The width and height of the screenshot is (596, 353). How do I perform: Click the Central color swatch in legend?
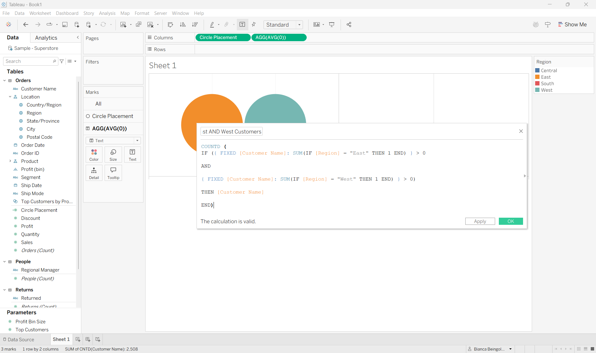[x=537, y=71]
